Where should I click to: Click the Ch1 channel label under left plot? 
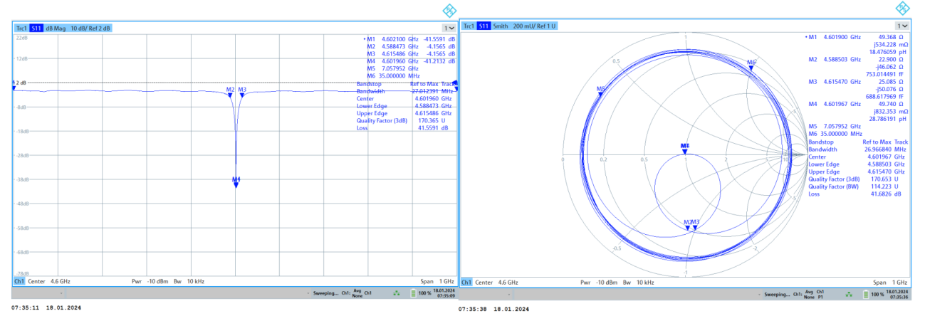[19, 282]
